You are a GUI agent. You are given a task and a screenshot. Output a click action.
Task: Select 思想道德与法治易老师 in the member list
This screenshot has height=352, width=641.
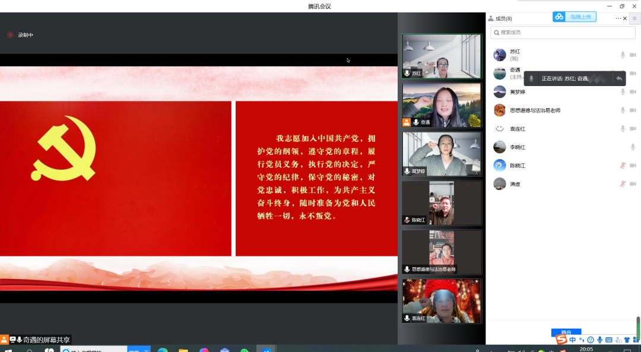click(x=535, y=110)
